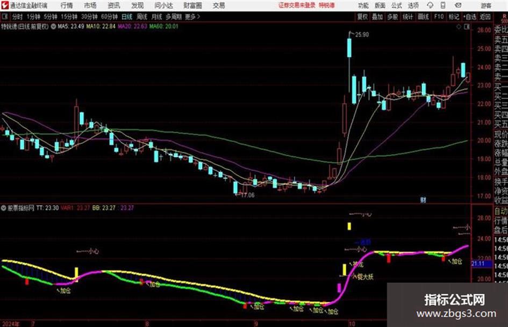
Task: Click the MA60: 20.01 indicator value
Action: point(163,26)
